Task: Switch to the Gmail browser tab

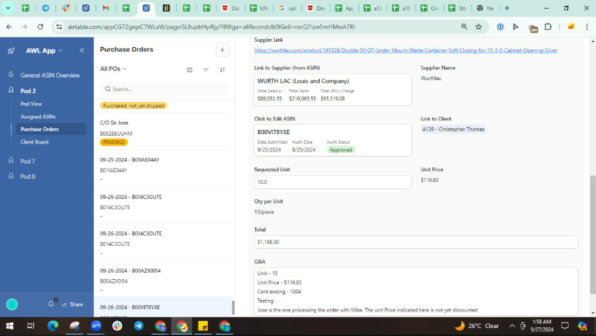Action: click(x=106, y=8)
